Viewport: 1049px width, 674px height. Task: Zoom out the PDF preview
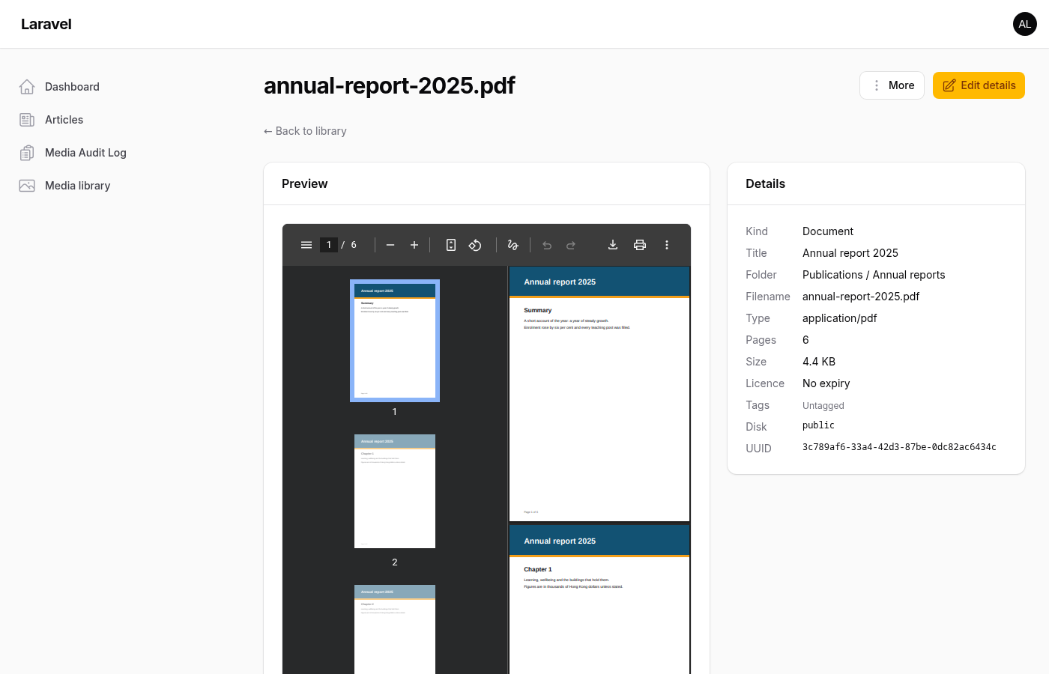[x=390, y=245]
